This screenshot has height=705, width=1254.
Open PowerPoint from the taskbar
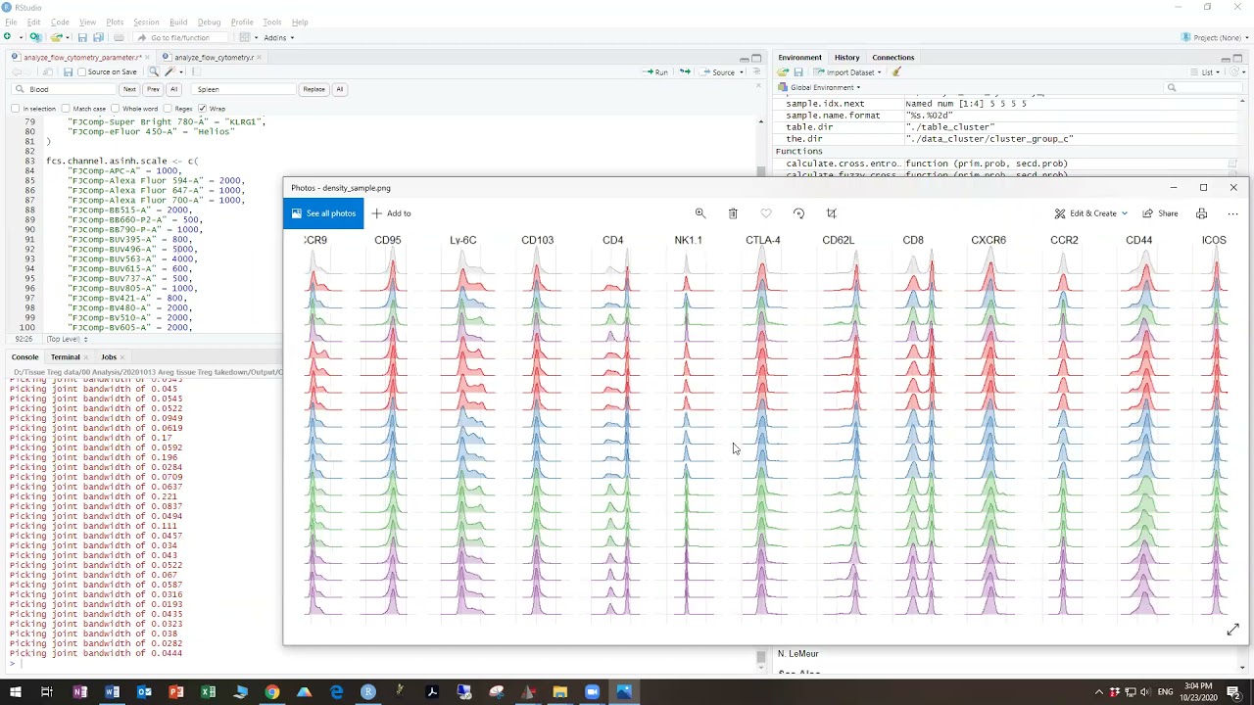click(175, 692)
